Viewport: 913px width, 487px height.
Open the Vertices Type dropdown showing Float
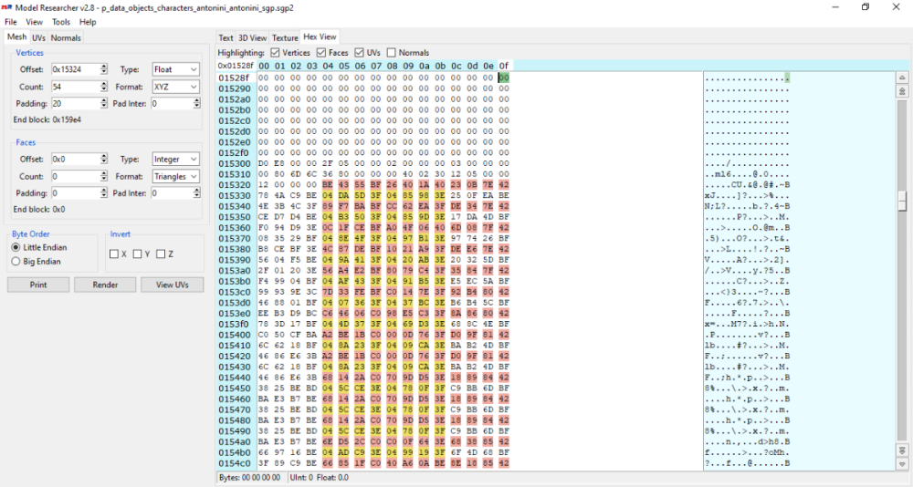(x=175, y=69)
